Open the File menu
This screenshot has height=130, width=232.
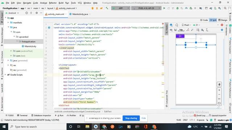(7, 3)
